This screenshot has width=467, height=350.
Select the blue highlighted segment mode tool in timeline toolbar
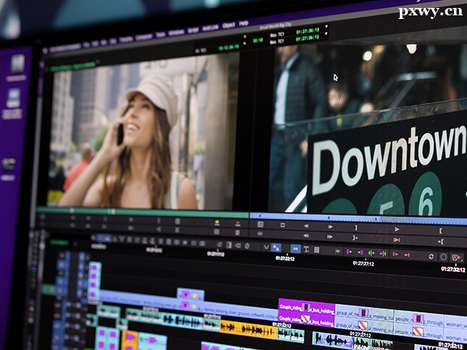[x=295, y=249]
